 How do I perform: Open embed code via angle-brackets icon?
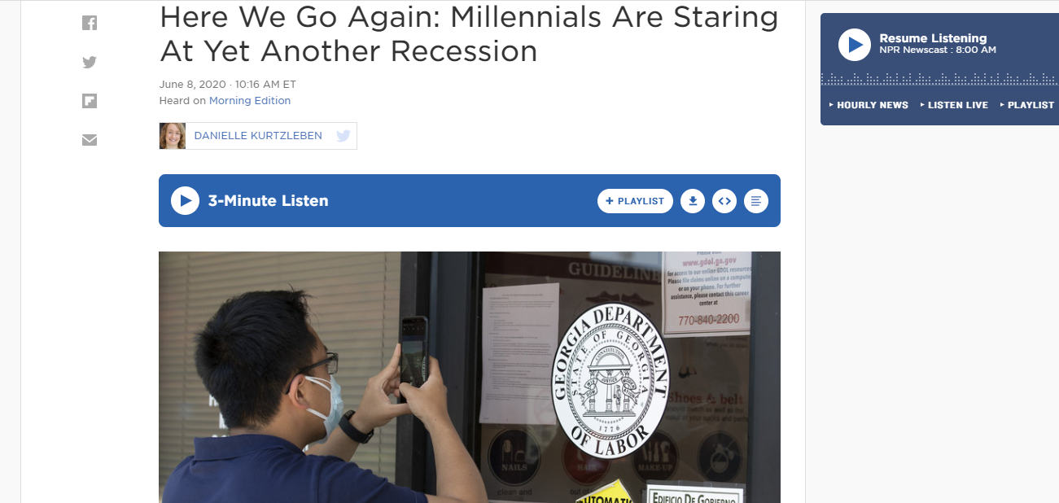point(724,201)
